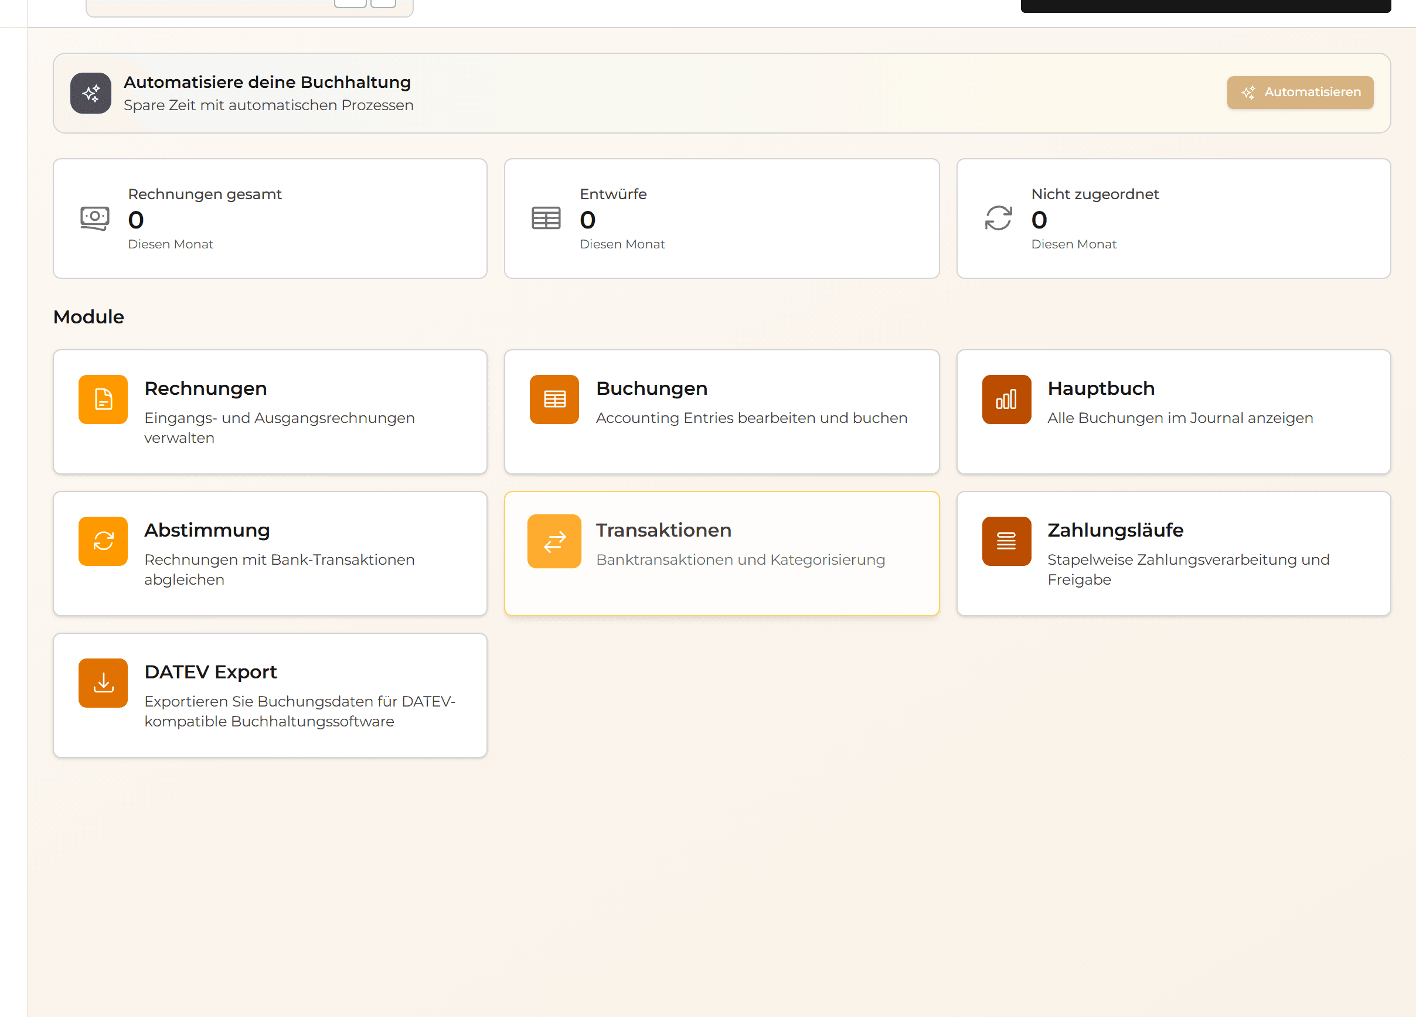Open the DATEV Export module title
The image size is (1416, 1017).
pyautogui.click(x=210, y=671)
